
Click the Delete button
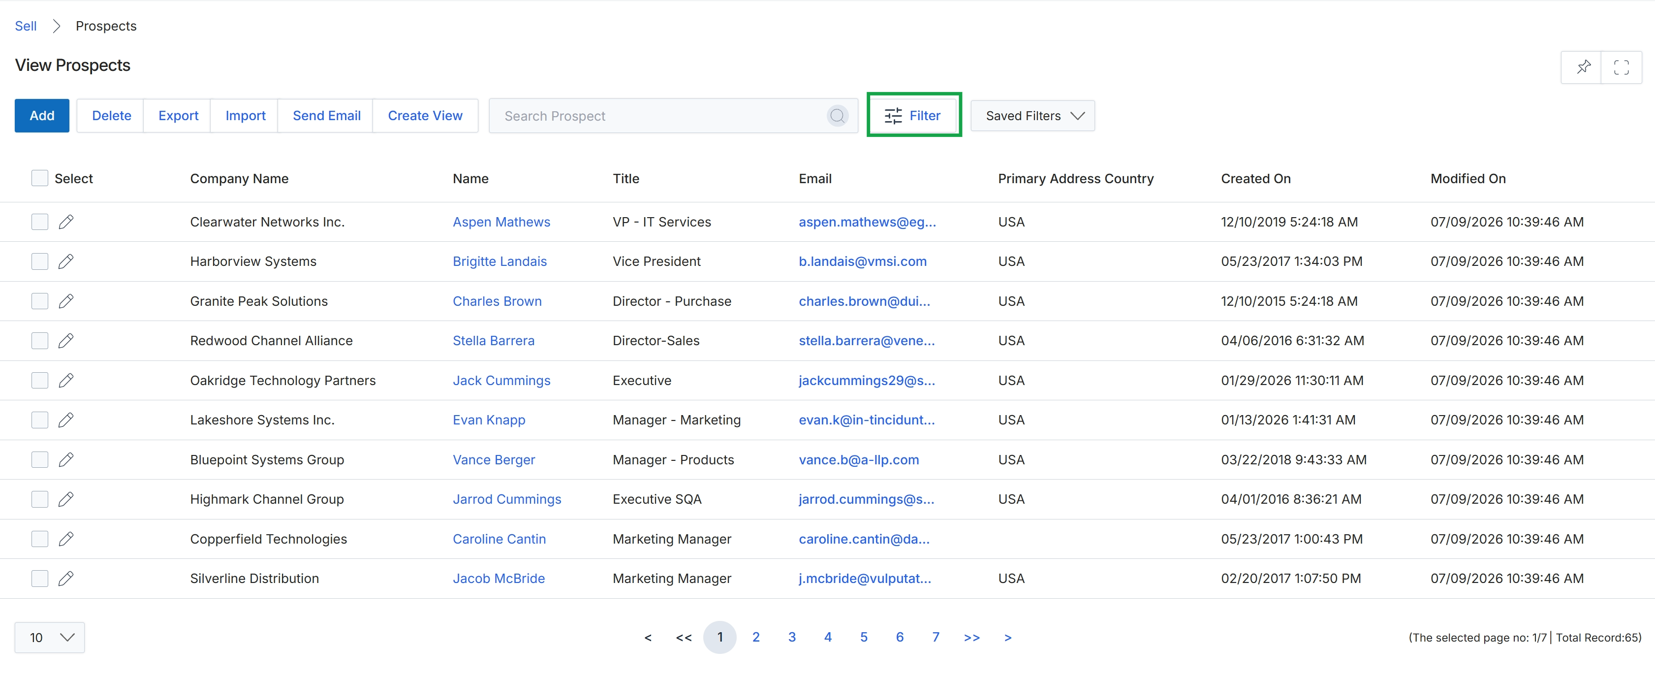111,116
